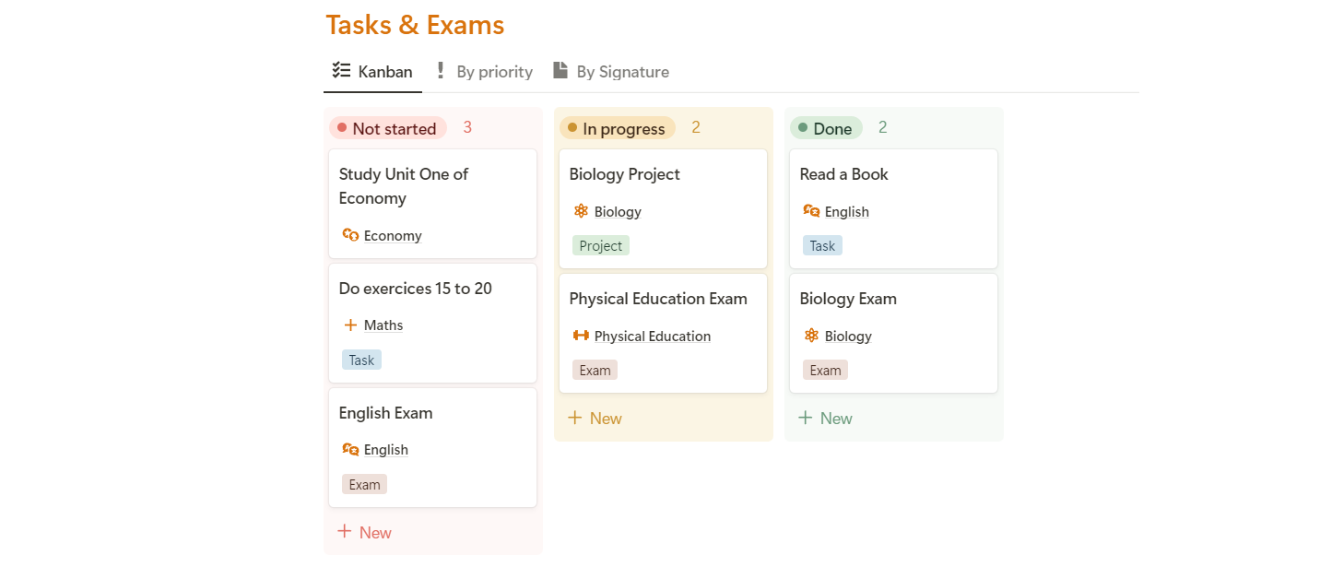1320x567 pixels.
Task: Click the Done status label
Action: click(x=826, y=128)
